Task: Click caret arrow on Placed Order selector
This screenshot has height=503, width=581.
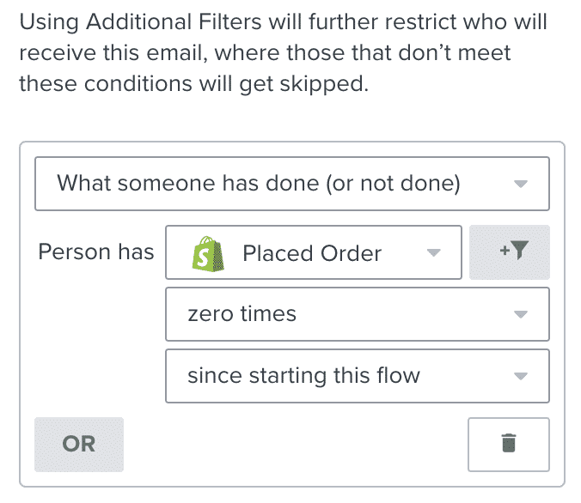Action: coord(433,253)
